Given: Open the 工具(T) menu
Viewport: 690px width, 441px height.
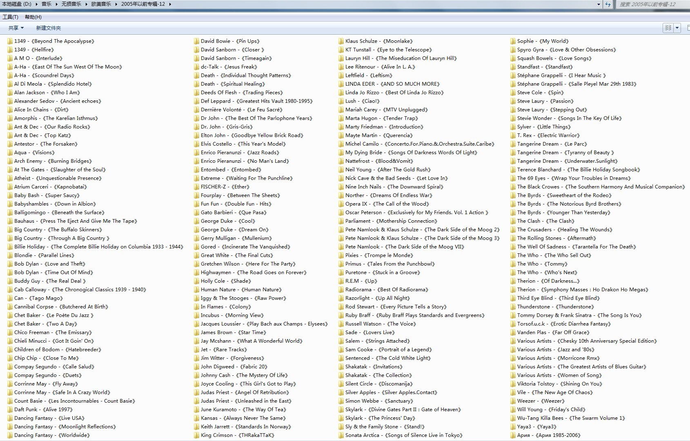Looking at the screenshot, I should (x=10, y=17).
